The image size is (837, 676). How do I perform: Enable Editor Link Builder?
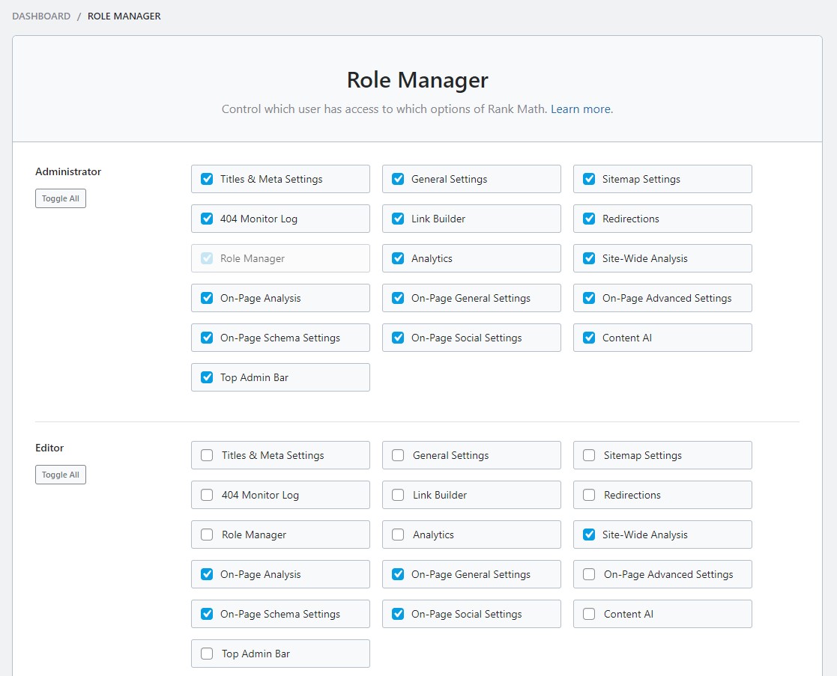click(x=398, y=495)
